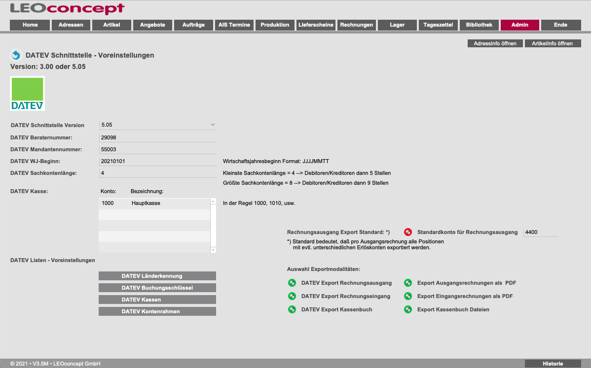Click the blue back arrow icon
The height and width of the screenshot is (368, 591).
click(x=16, y=55)
